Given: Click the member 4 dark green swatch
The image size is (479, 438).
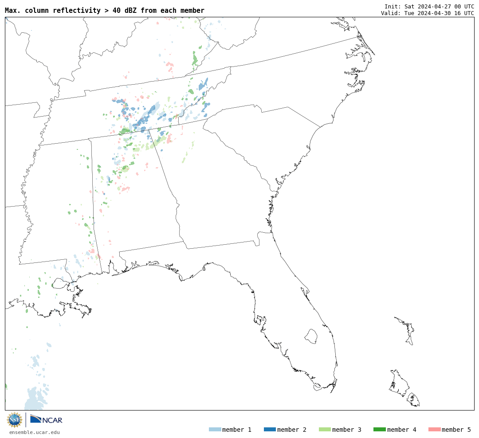Looking at the screenshot, I should [380, 430].
